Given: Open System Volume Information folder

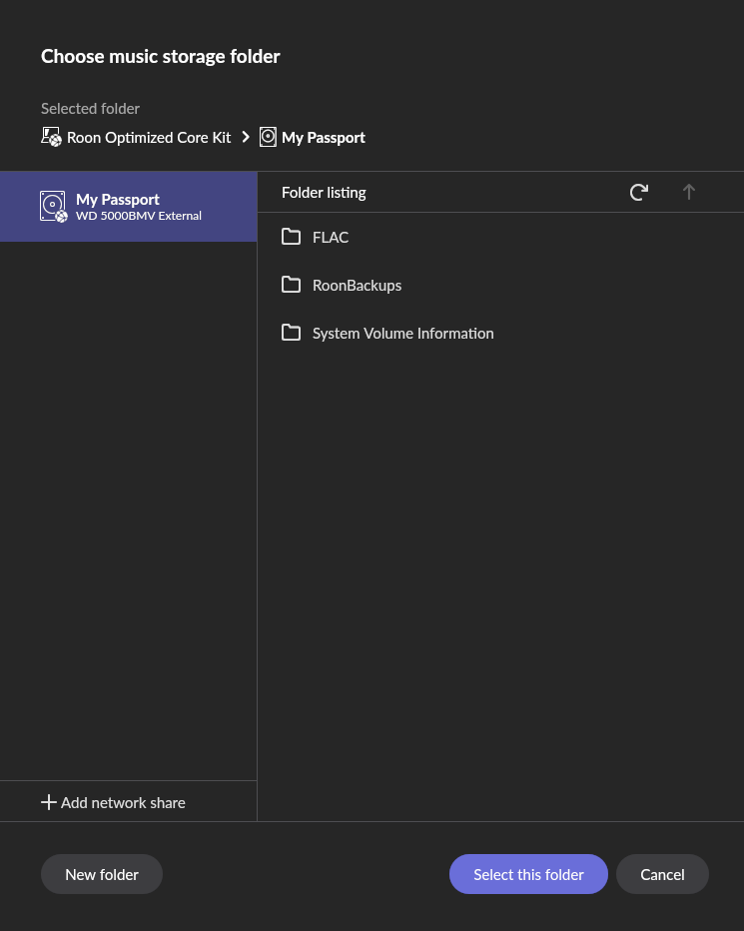Looking at the screenshot, I should pos(500,333).
